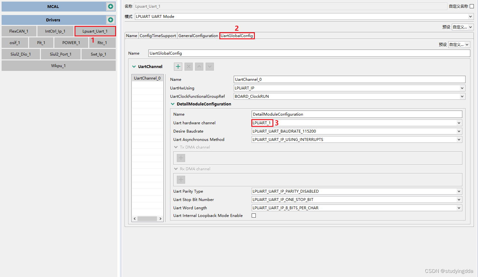Select the Lpuart_Uart_1 driver
The height and width of the screenshot is (277, 478).
(x=95, y=31)
